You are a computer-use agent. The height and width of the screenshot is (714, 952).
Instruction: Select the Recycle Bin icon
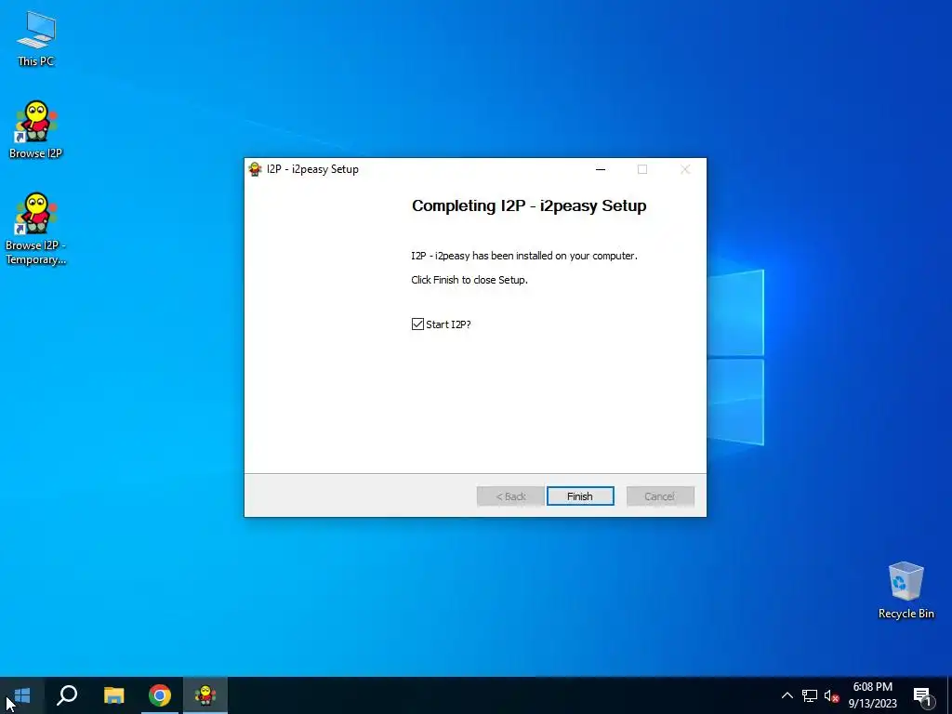906,589
